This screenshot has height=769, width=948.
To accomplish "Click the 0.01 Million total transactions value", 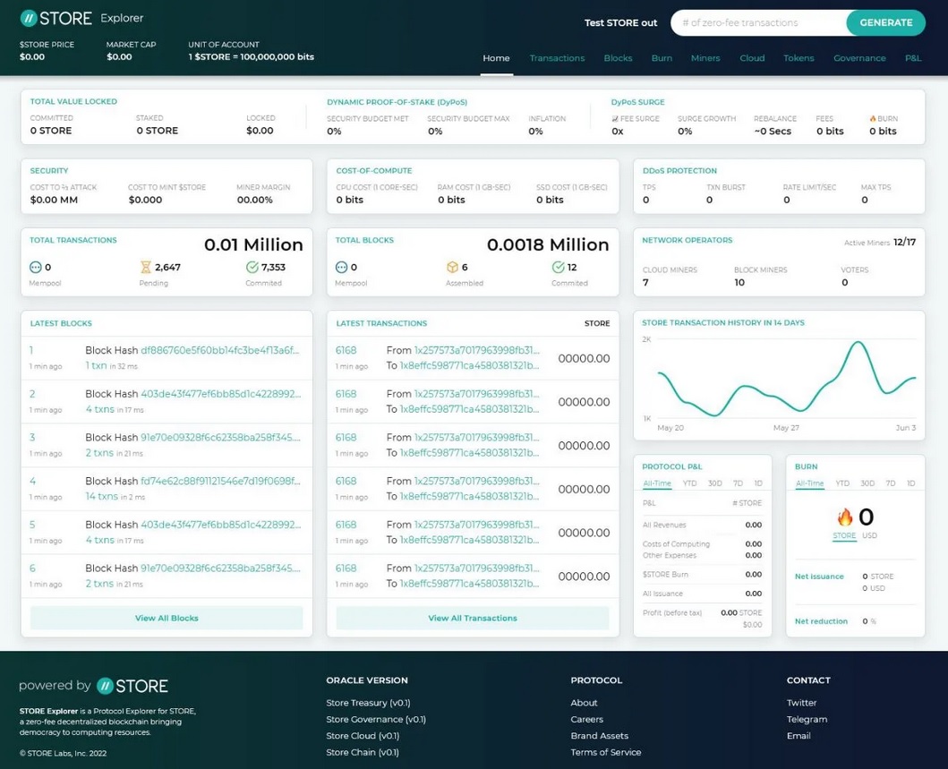I will 253,245.
